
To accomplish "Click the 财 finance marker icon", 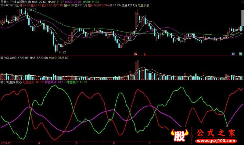I will pyautogui.click(x=233, y=54).
